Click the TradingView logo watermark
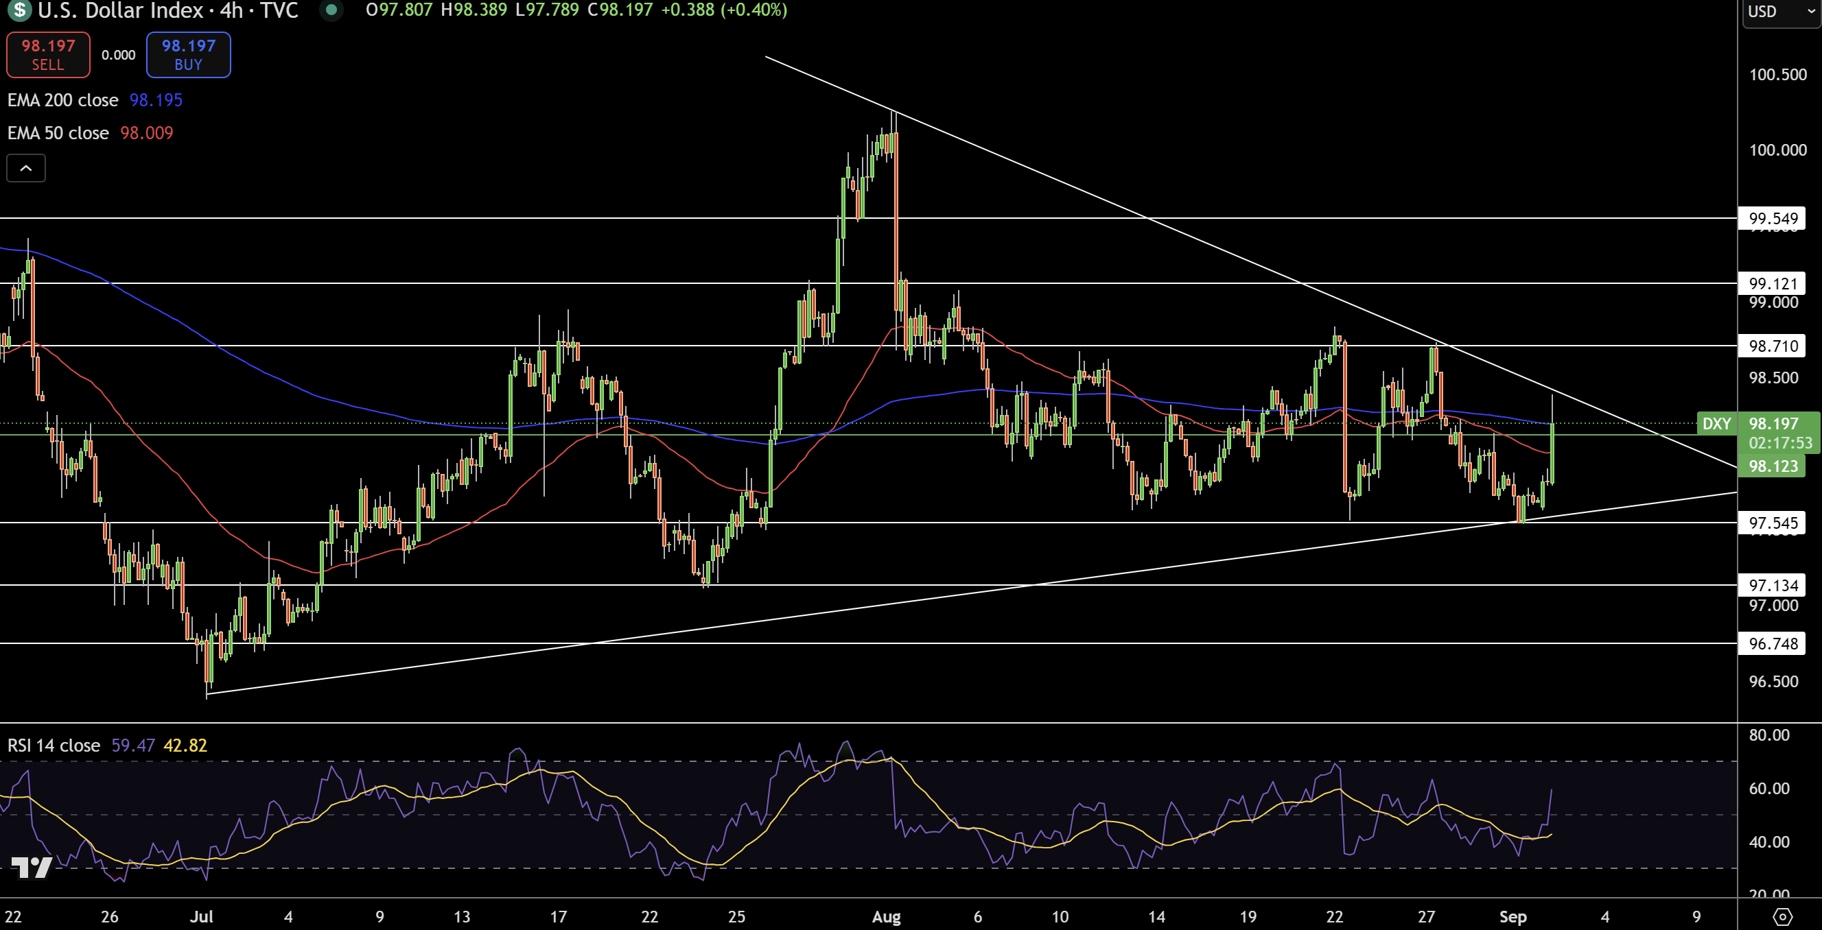This screenshot has height=930, width=1822. coord(32,866)
